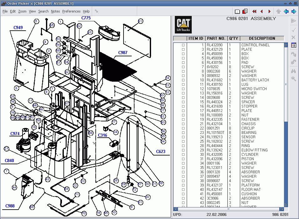Tick the checkbox for item 1 CONTROL PANEL

[x=183, y=45]
